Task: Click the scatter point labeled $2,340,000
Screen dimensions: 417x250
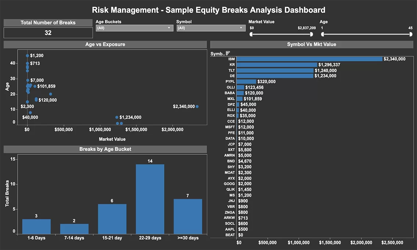Action: click(x=197, y=106)
